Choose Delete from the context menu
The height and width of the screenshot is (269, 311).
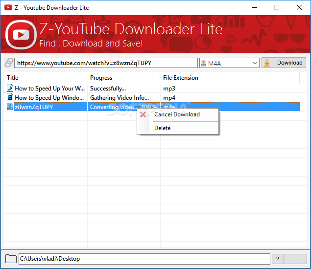coord(163,128)
